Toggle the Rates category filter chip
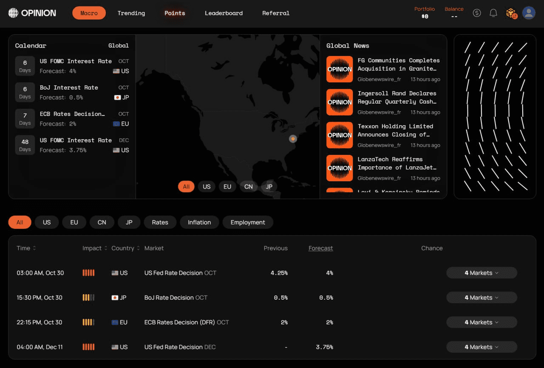 tap(160, 222)
